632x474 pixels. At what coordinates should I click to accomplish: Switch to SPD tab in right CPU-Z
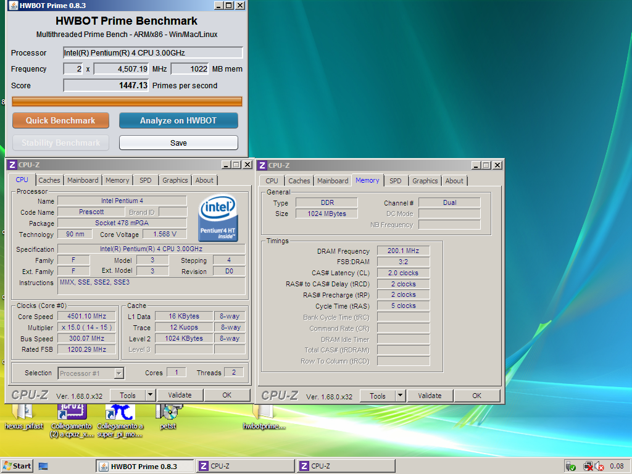396,181
